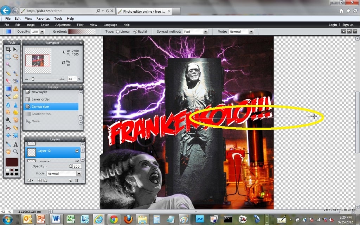Switch to the Photo editor online tab

tap(144, 11)
